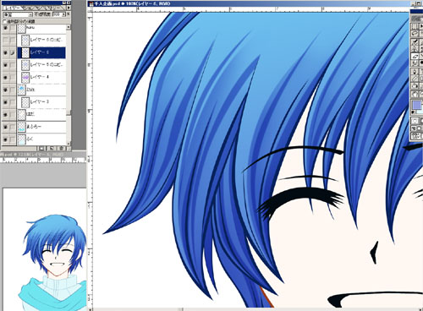Click the foreground color swatch
Image resolution: width=423 pixels, height=311 pixels.
point(416,105)
